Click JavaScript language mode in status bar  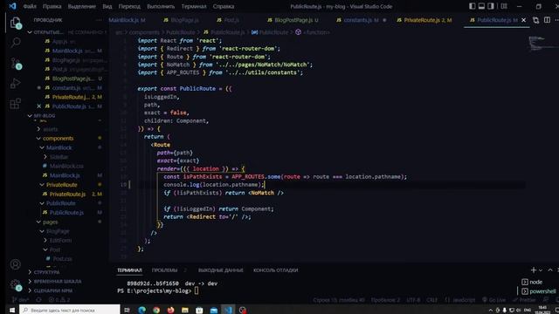click(460, 300)
